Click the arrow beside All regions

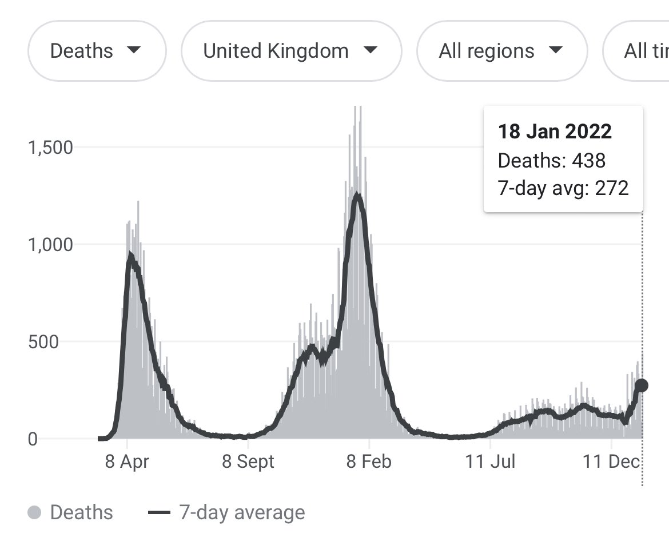click(555, 50)
